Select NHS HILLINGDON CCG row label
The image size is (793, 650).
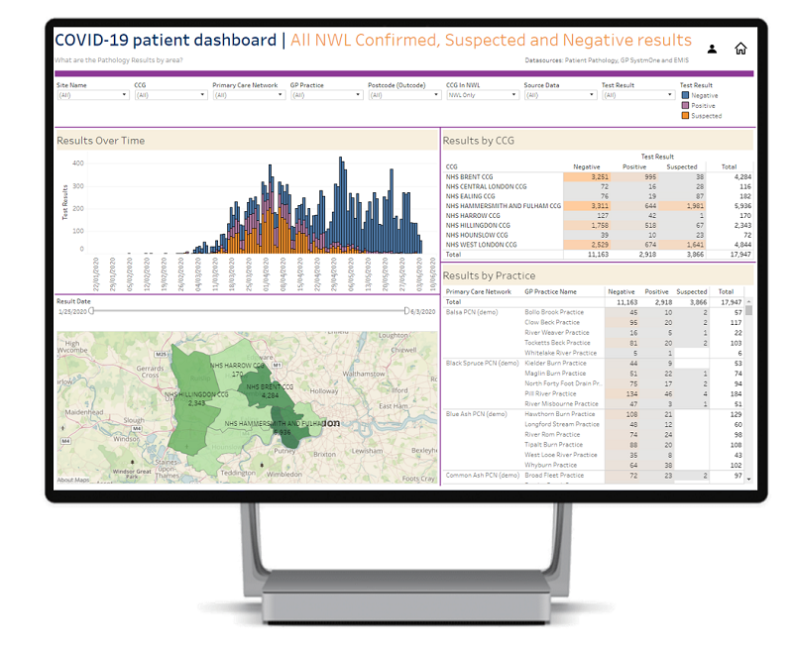pos(478,225)
